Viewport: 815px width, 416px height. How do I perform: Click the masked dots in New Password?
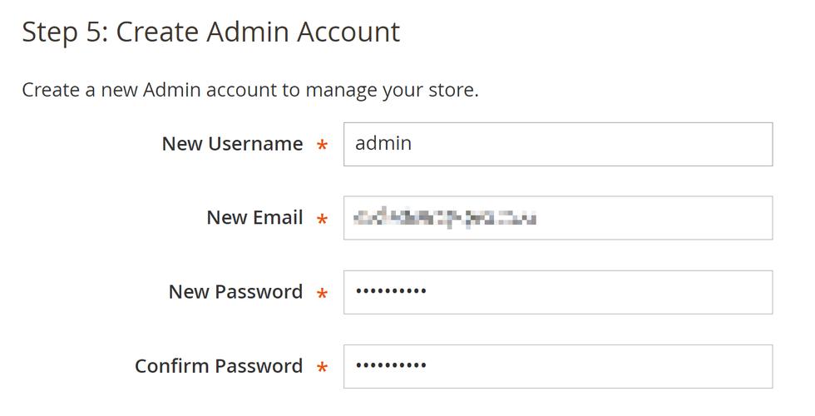point(391,292)
